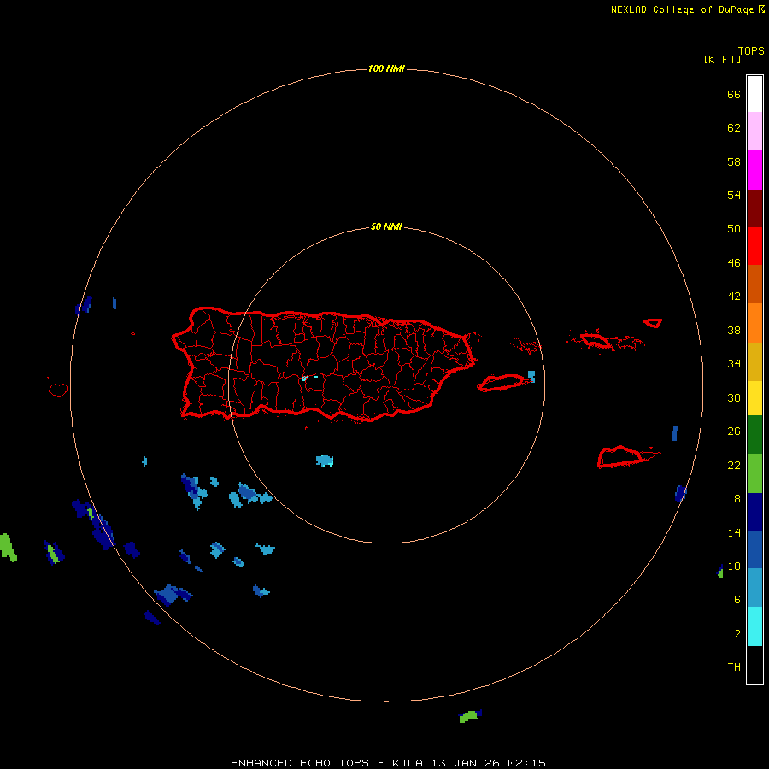Choose the navy blue legend swatch
Screen dimensions: 769x769
click(x=754, y=512)
